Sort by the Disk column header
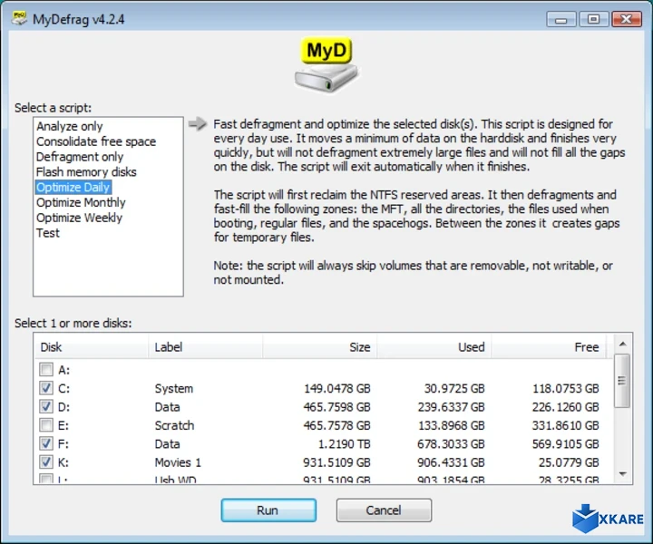 tap(91, 346)
